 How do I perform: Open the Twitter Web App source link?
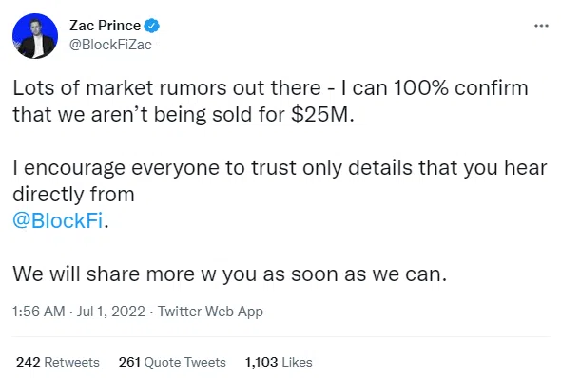(210, 312)
